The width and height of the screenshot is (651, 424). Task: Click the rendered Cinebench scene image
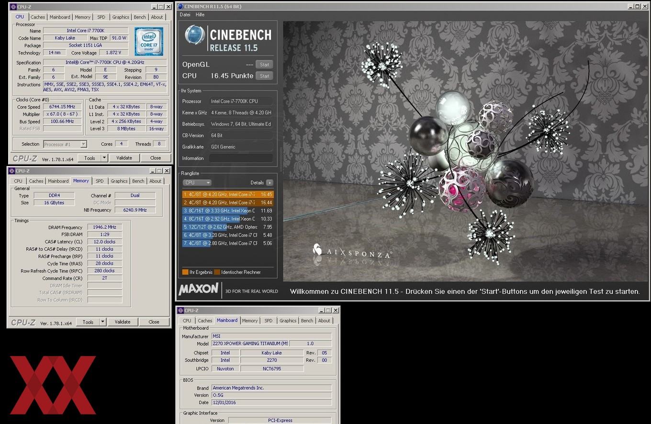pyautogui.click(x=465, y=151)
